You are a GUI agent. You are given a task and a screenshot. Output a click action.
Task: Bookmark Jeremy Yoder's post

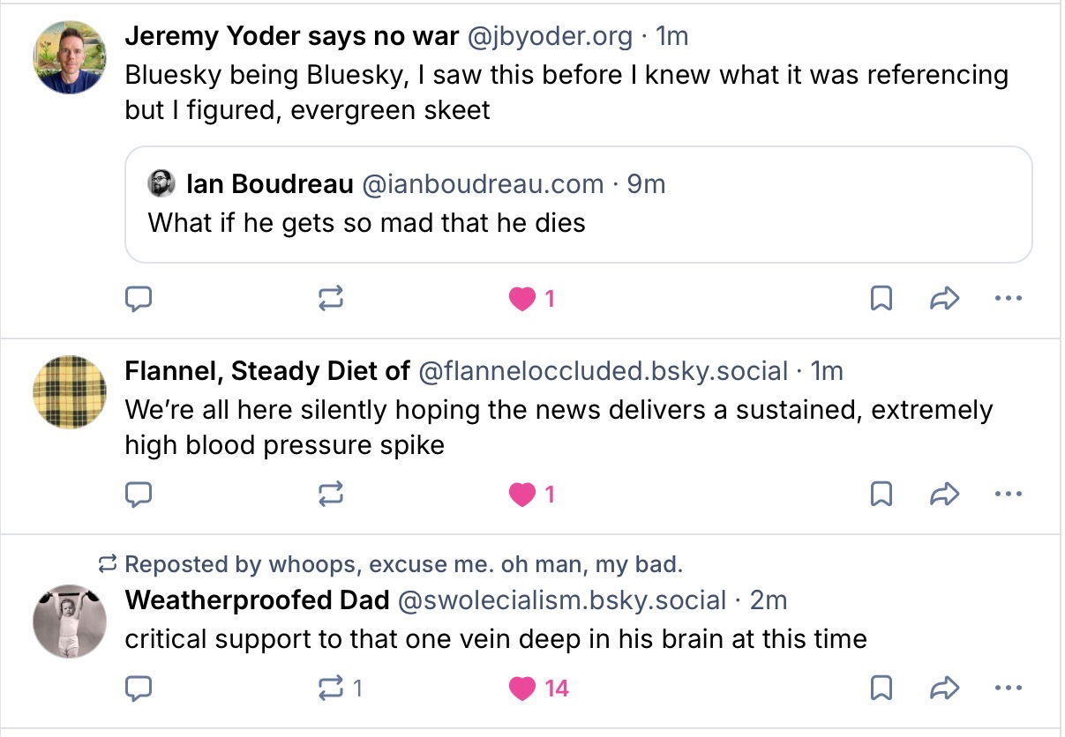[881, 300]
